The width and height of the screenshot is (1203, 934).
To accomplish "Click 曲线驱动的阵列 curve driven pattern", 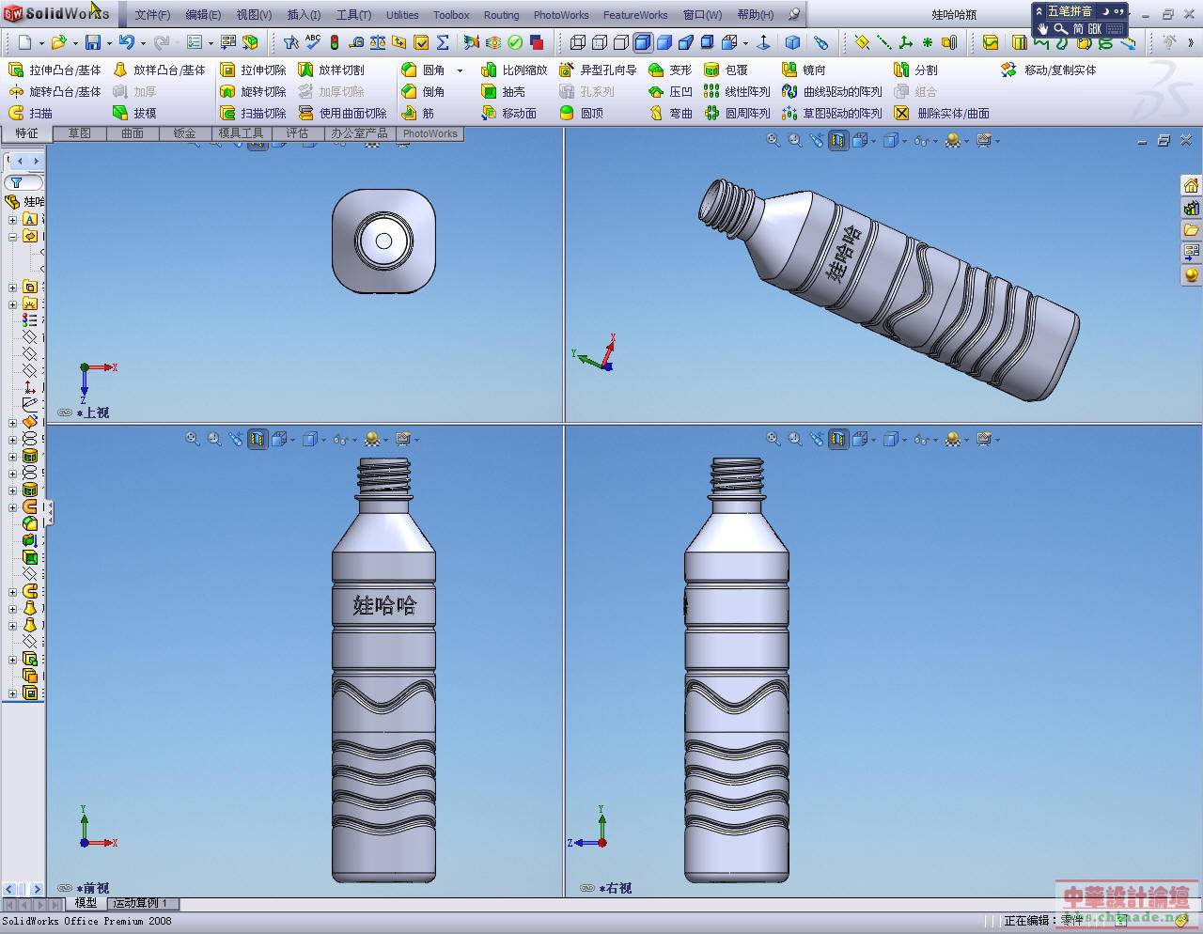I will (x=832, y=91).
